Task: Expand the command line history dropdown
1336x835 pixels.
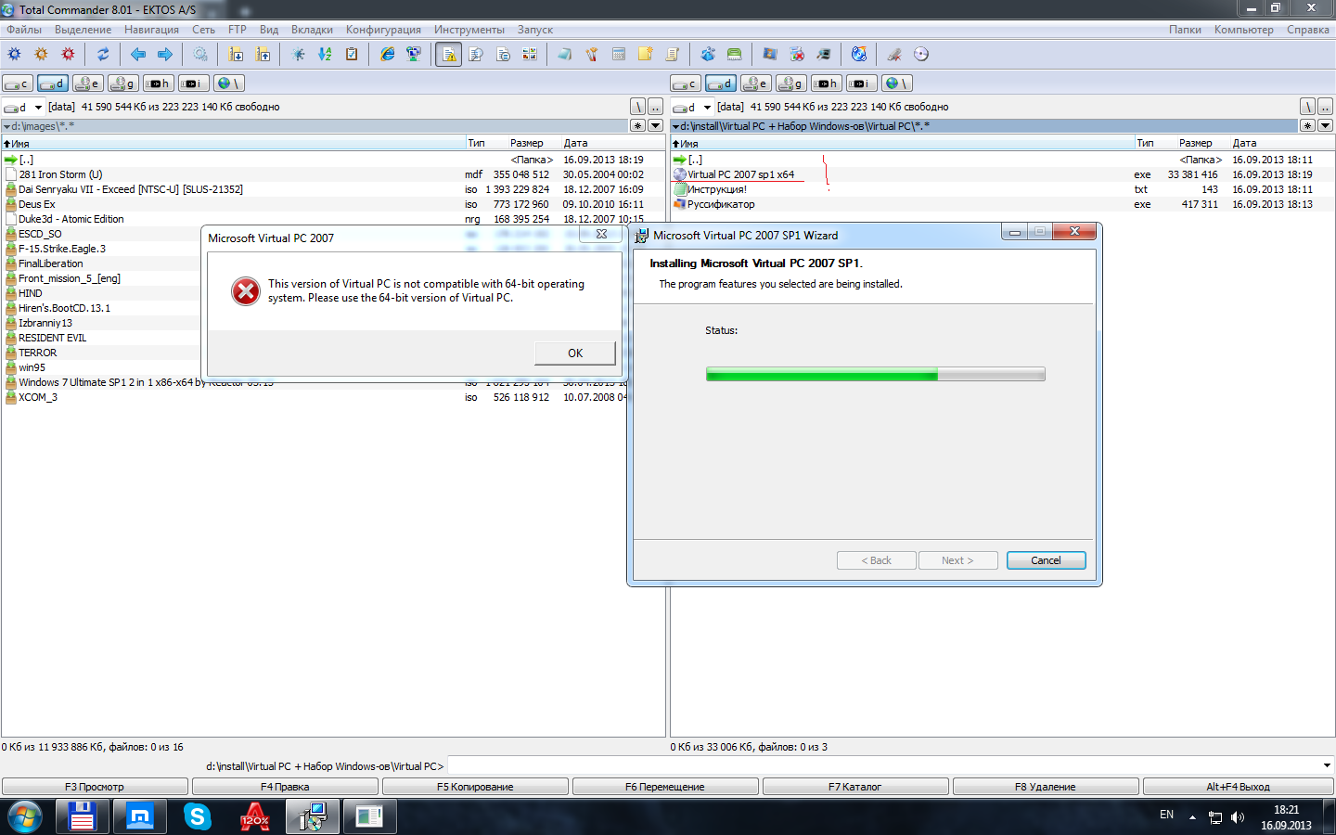Action: [x=1327, y=765]
